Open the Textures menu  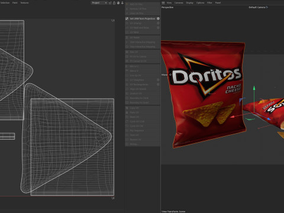(x=24, y=3)
